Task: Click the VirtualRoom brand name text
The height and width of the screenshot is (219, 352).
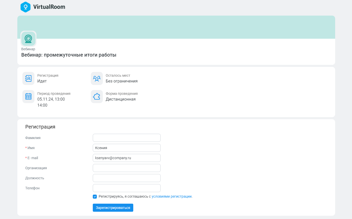Action: [x=49, y=7]
